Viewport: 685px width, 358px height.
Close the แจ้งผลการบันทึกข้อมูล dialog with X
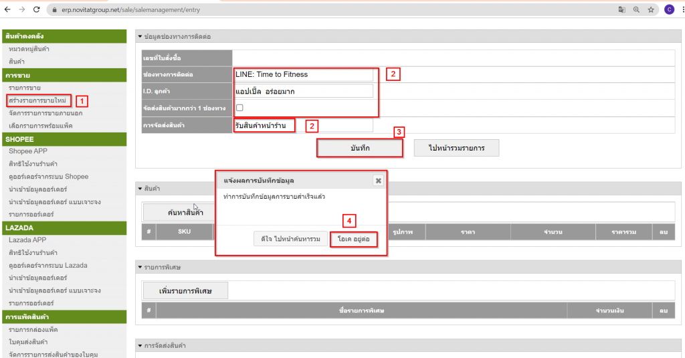point(378,181)
